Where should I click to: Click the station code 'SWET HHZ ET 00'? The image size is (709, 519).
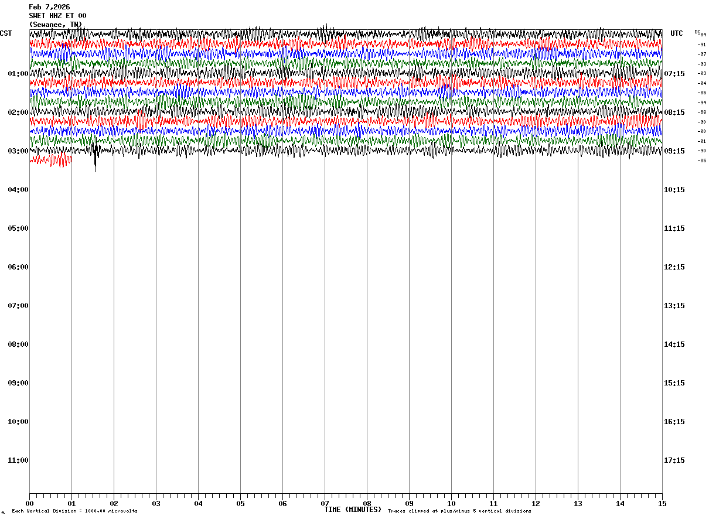[x=57, y=16]
